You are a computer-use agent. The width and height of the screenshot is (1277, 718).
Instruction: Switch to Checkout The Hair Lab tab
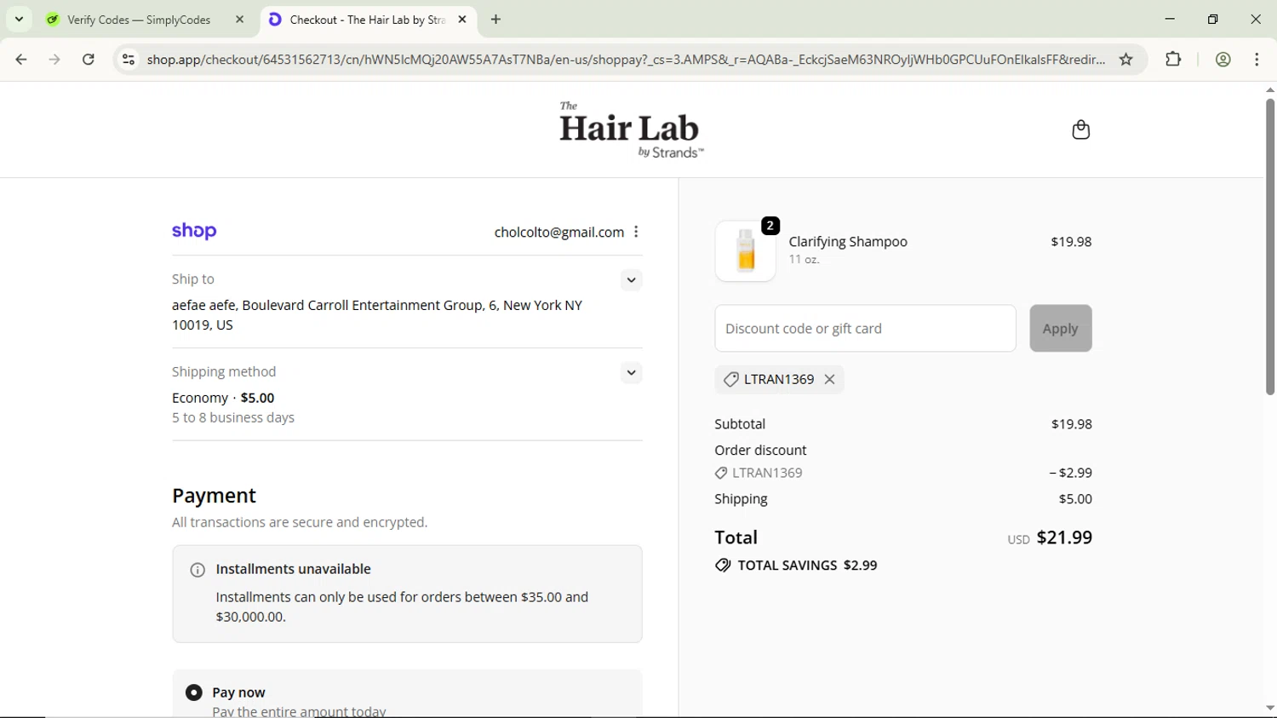click(369, 20)
